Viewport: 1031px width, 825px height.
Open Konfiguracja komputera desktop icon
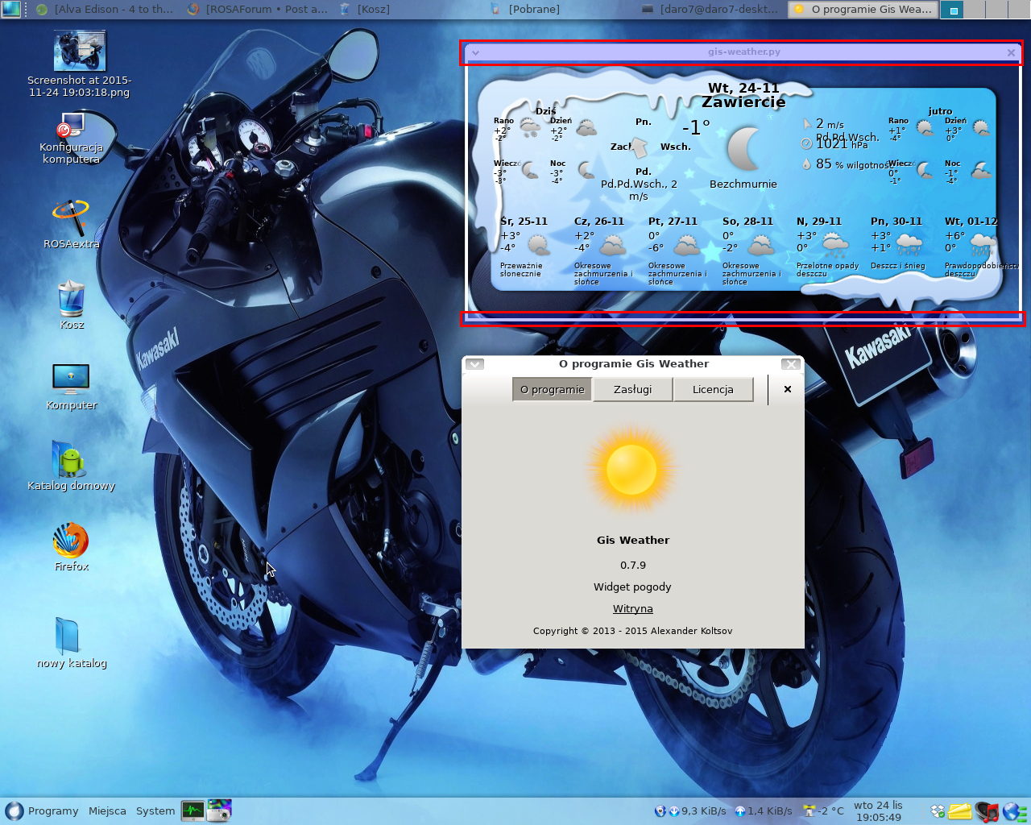point(71,126)
